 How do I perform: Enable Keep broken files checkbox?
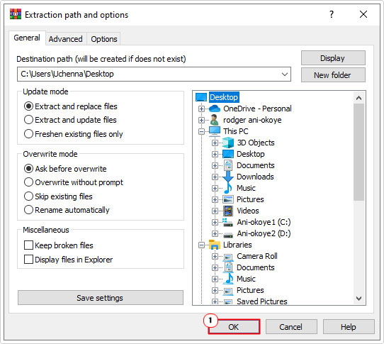click(x=28, y=245)
